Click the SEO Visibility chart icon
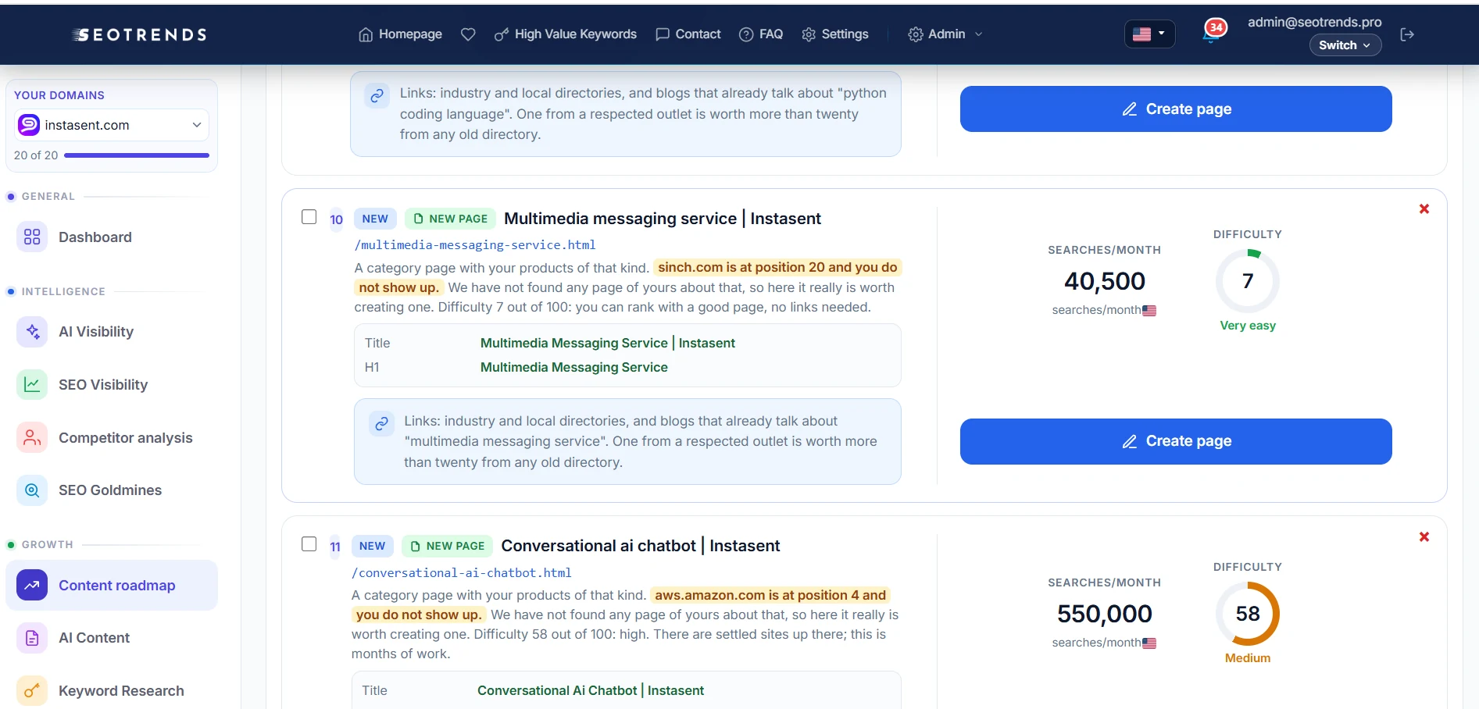1479x709 pixels. point(32,384)
